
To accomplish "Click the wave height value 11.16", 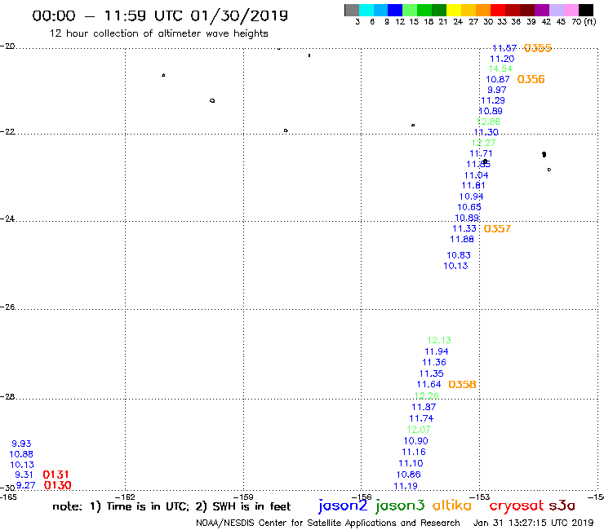I will pos(414,452).
